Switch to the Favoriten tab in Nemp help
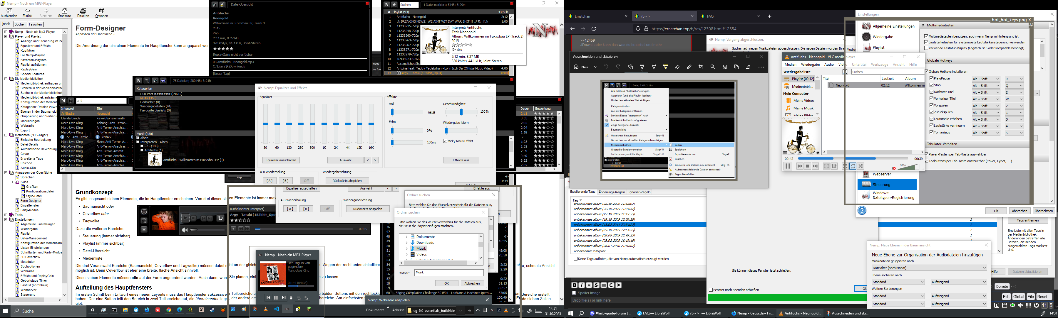Image resolution: width=1058 pixels, height=318 pixels. pyautogui.click(x=35, y=24)
